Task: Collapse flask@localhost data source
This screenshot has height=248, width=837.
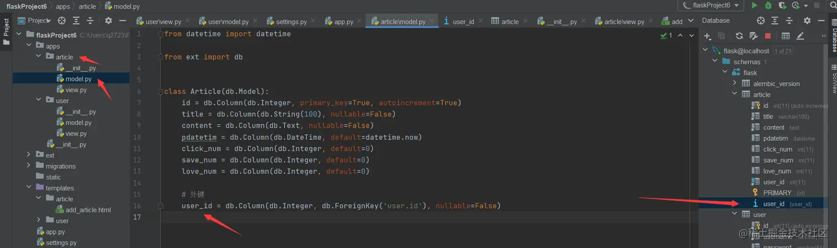Action: click(705, 50)
